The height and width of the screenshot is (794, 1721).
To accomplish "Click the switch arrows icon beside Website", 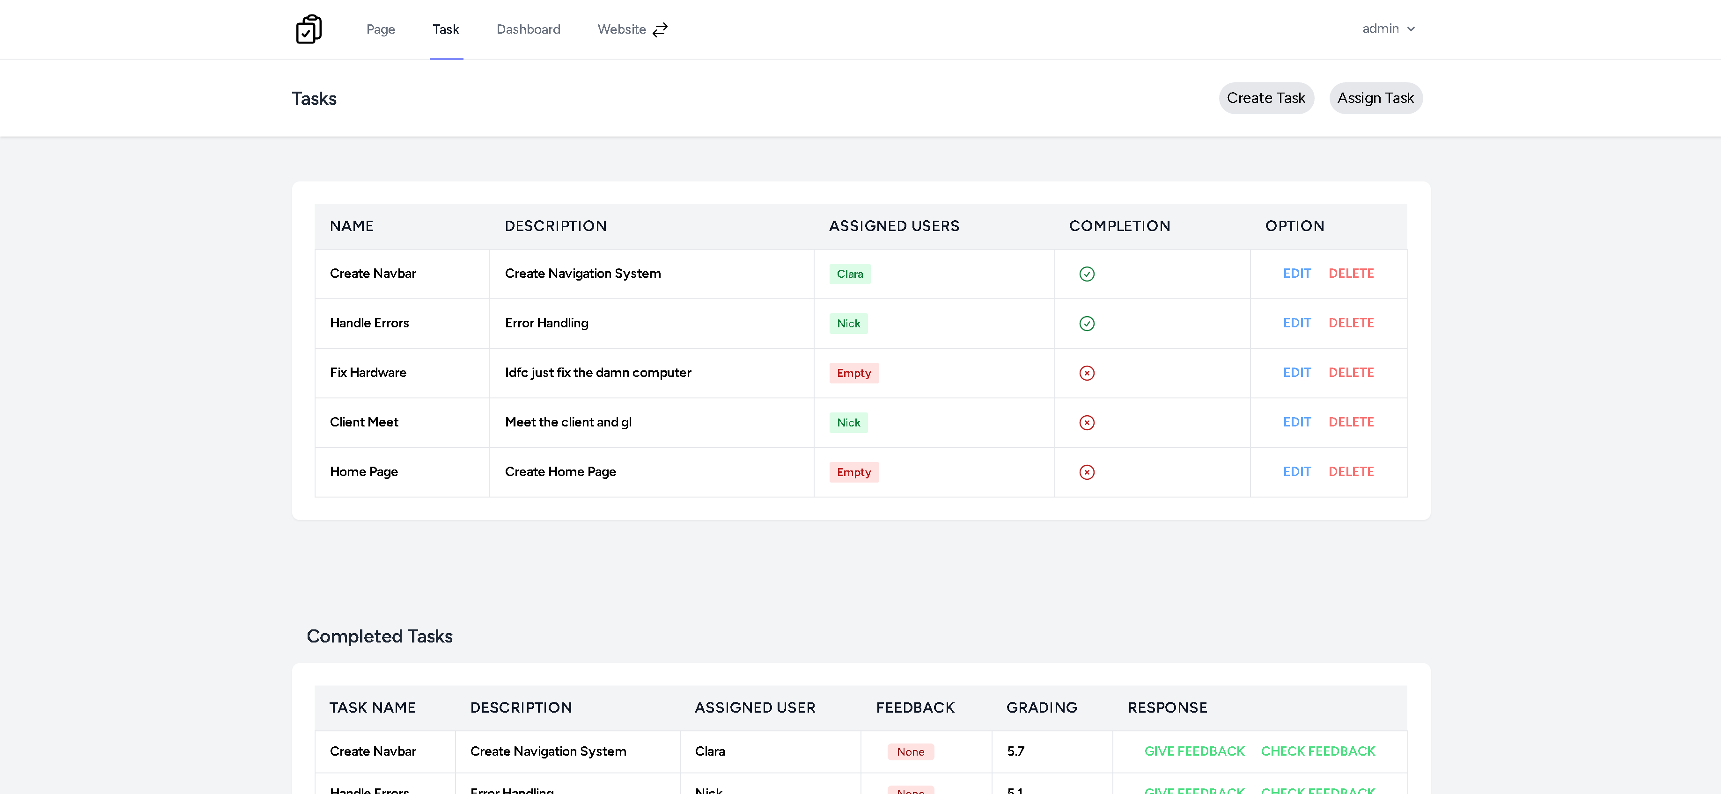I will point(660,29).
